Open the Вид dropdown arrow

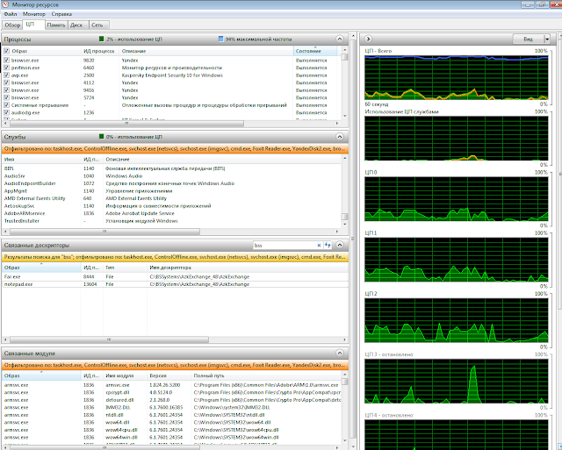point(546,39)
